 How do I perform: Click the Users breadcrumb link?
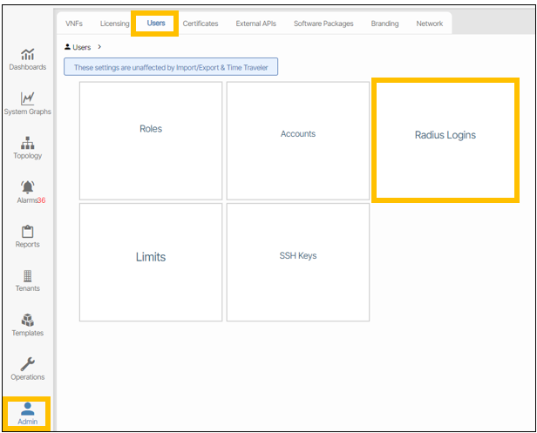click(81, 47)
